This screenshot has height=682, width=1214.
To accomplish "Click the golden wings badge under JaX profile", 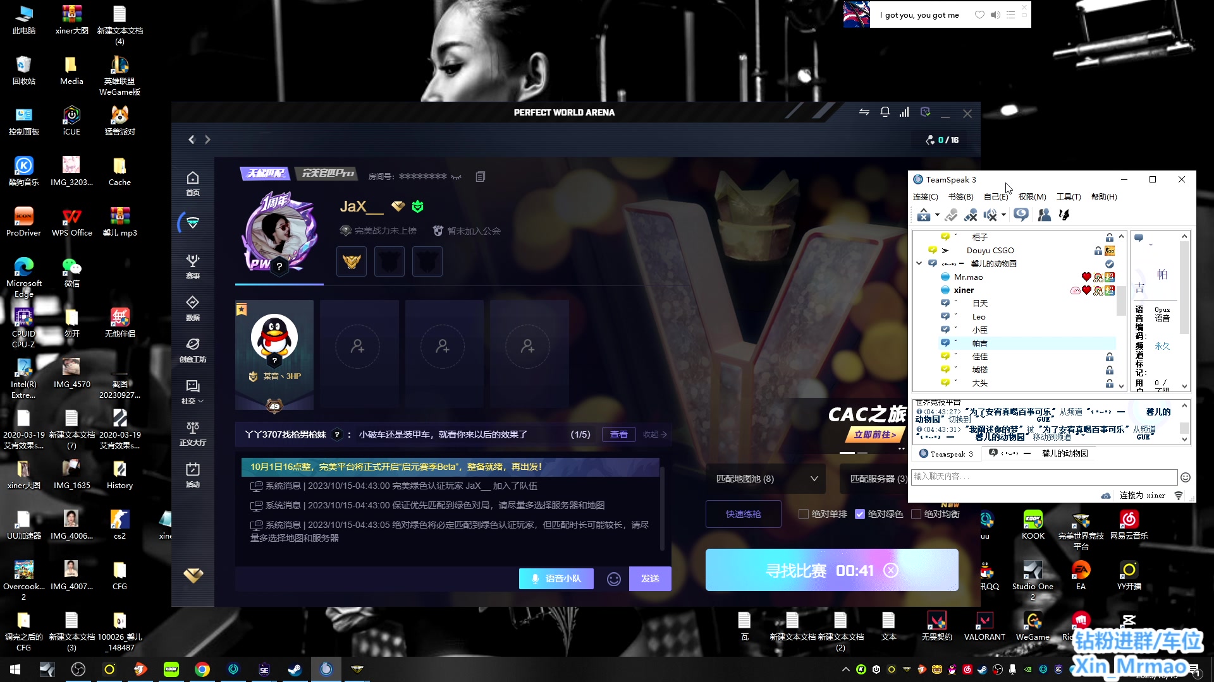I will (x=352, y=261).
